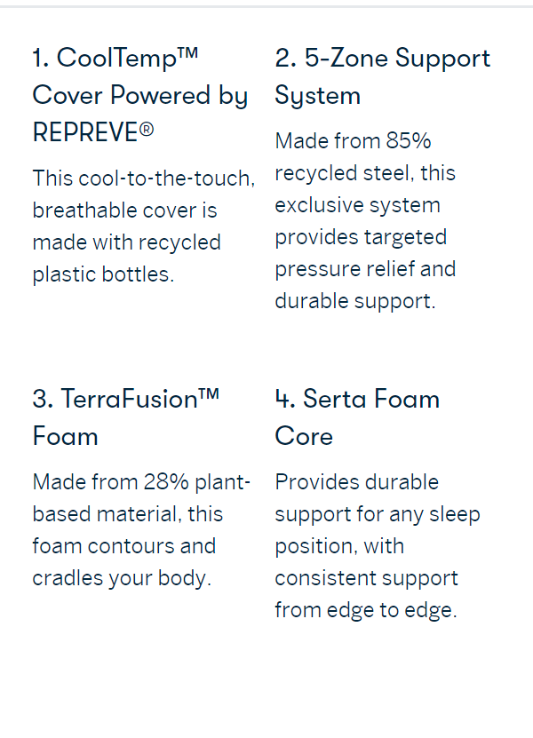Image resolution: width=533 pixels, height=738 pixels.
Task: Click the phrase "pressure relief and"
Action: click(364, 269)
